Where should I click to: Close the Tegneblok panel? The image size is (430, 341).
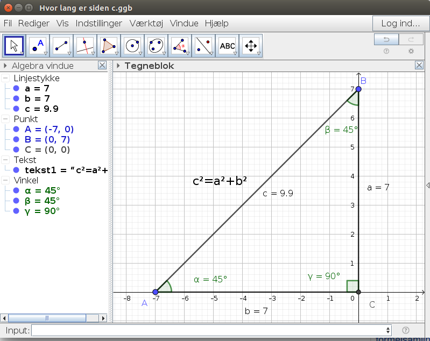(419, 65)
